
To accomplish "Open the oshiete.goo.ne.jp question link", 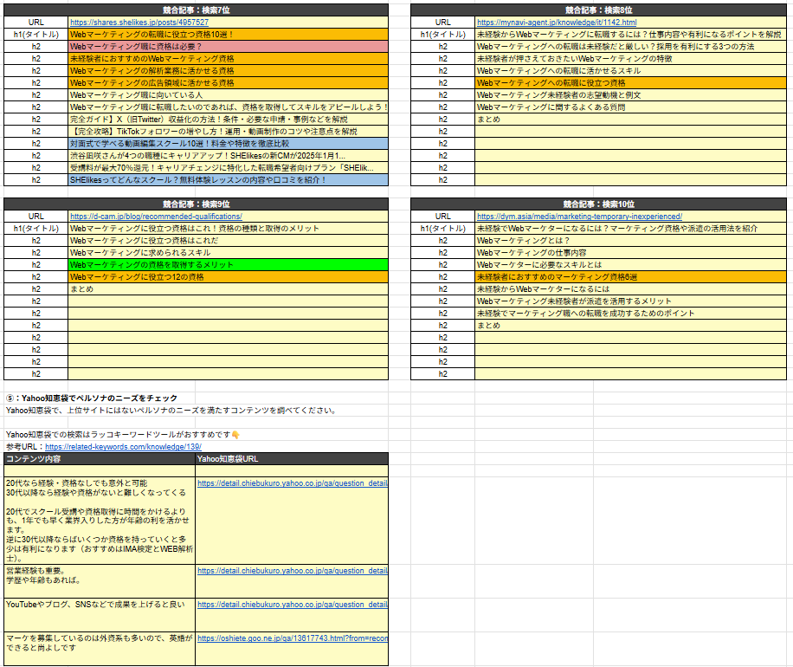I will 292,638.
